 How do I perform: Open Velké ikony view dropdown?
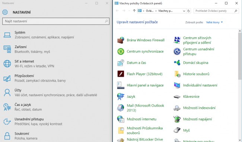pyautogui.click(x=214, y=22)
